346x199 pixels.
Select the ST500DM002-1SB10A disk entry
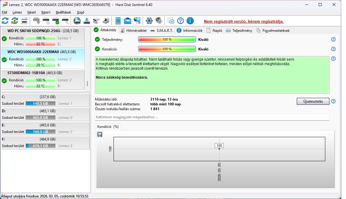click(43, 80)
